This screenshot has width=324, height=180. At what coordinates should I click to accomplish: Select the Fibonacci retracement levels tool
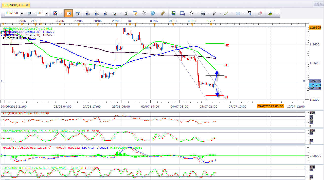(x=203, y=13)
